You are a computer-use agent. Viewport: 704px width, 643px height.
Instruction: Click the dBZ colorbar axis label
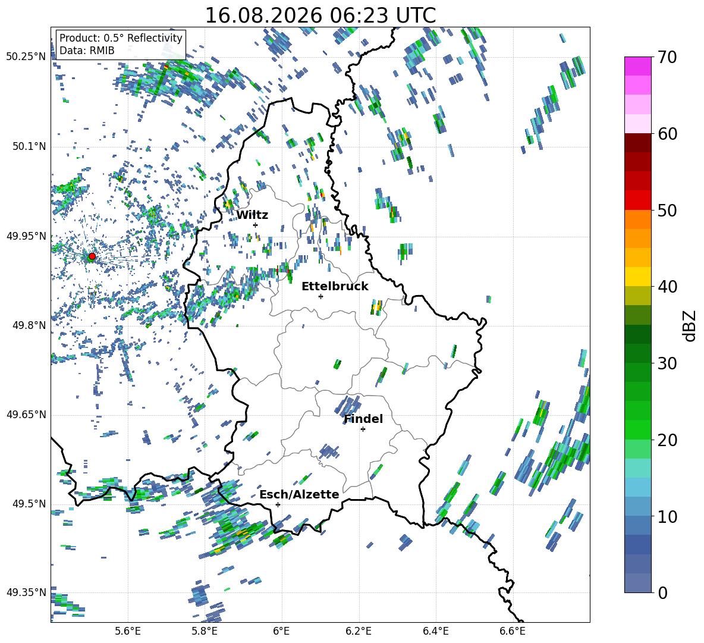(x=690, y=325)
